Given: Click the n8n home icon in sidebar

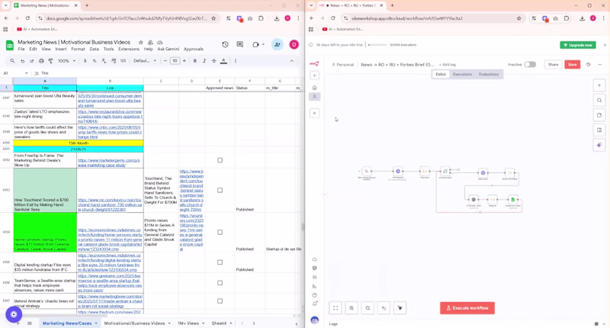Looking at the screenshot, I should pos(315,88).
